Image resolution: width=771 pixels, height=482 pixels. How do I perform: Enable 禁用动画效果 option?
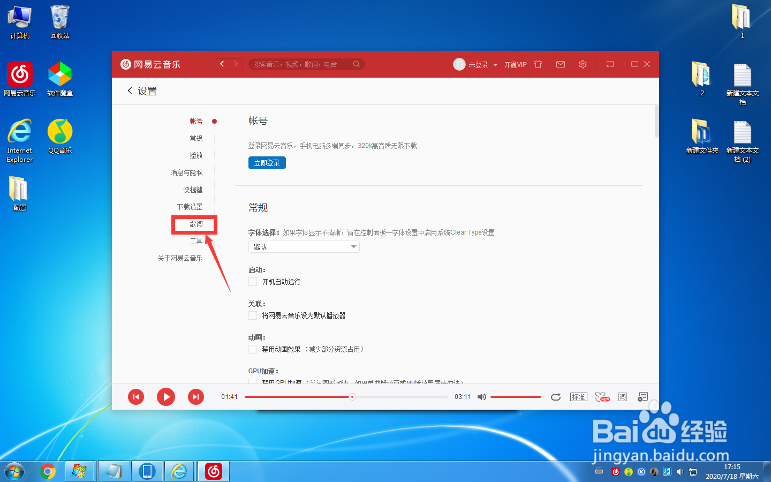click(252, 349)
